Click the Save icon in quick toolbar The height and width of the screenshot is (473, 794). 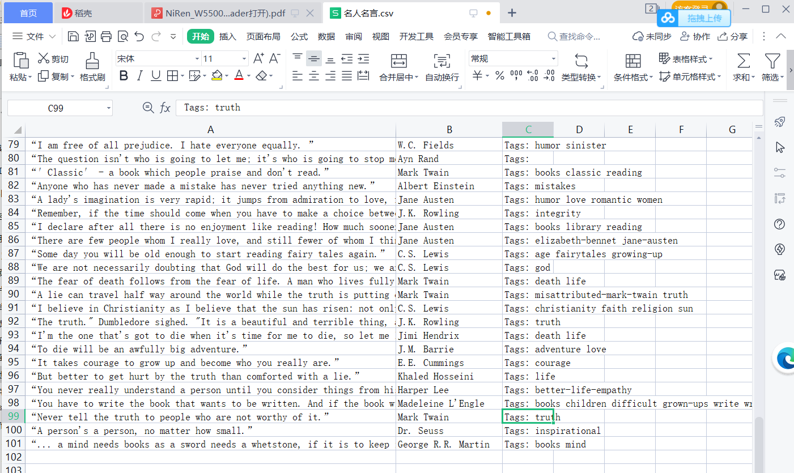(73, 37)
